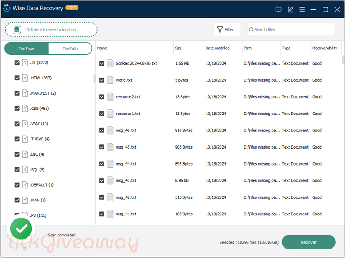Click Selected 118296 files status text
This screenshot has height=258, width=345.
click(249, 242)
